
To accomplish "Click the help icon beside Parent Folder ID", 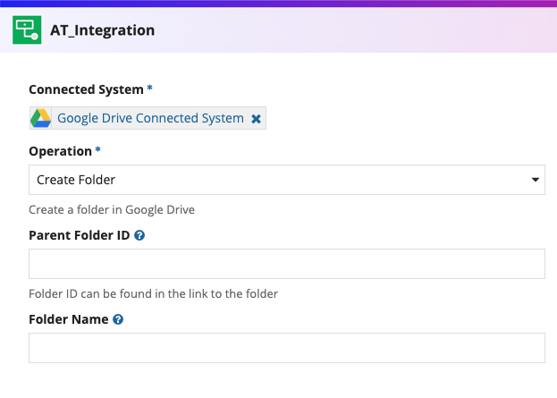I will (139, 235).
